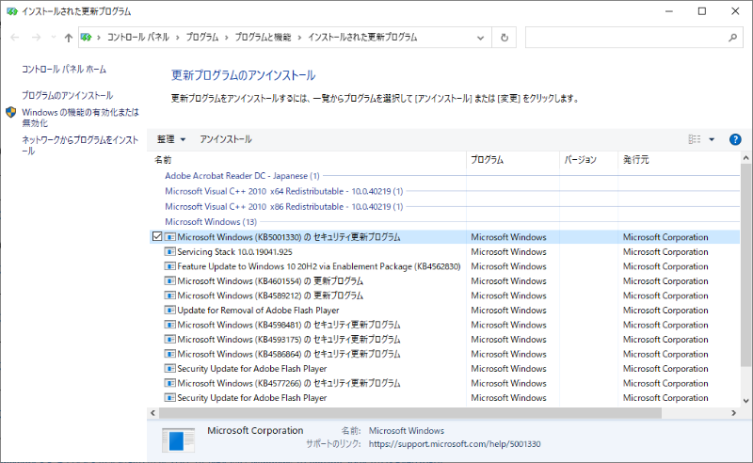Open chevron after コントロール パネル breadcrumb

(x=177, y=38)
